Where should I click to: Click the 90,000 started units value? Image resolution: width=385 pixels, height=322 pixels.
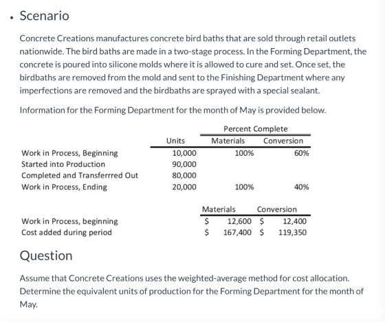point(184,164)
